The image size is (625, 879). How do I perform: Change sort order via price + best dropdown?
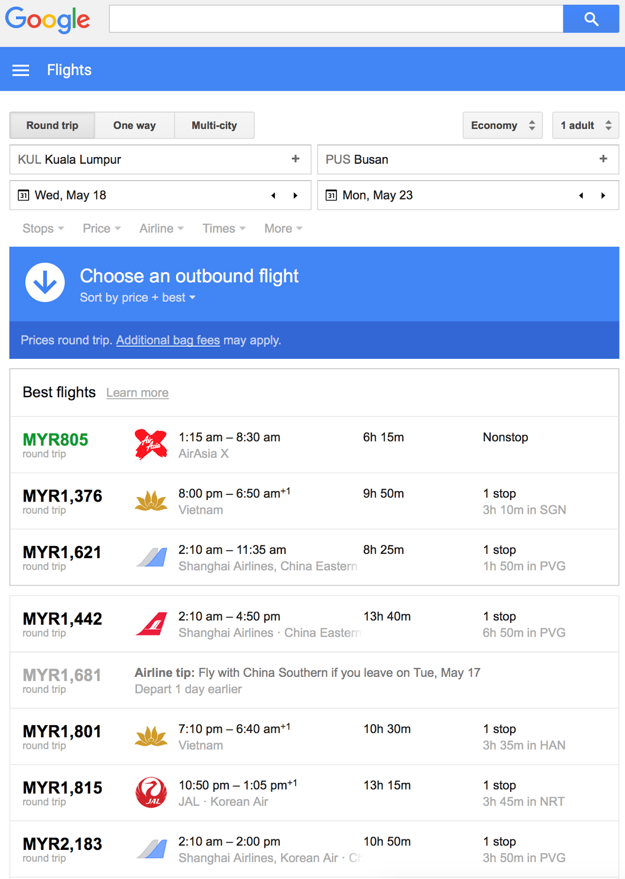pos(137,297)
